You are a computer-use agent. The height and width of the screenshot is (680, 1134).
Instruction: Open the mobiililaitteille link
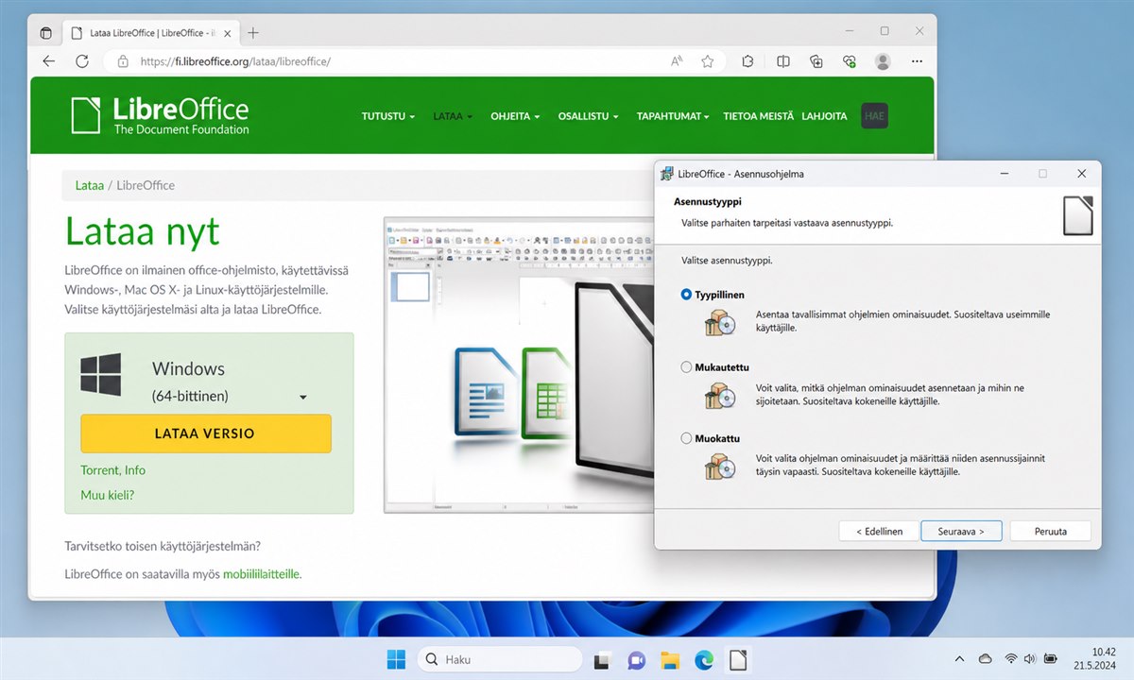(262, 573)
